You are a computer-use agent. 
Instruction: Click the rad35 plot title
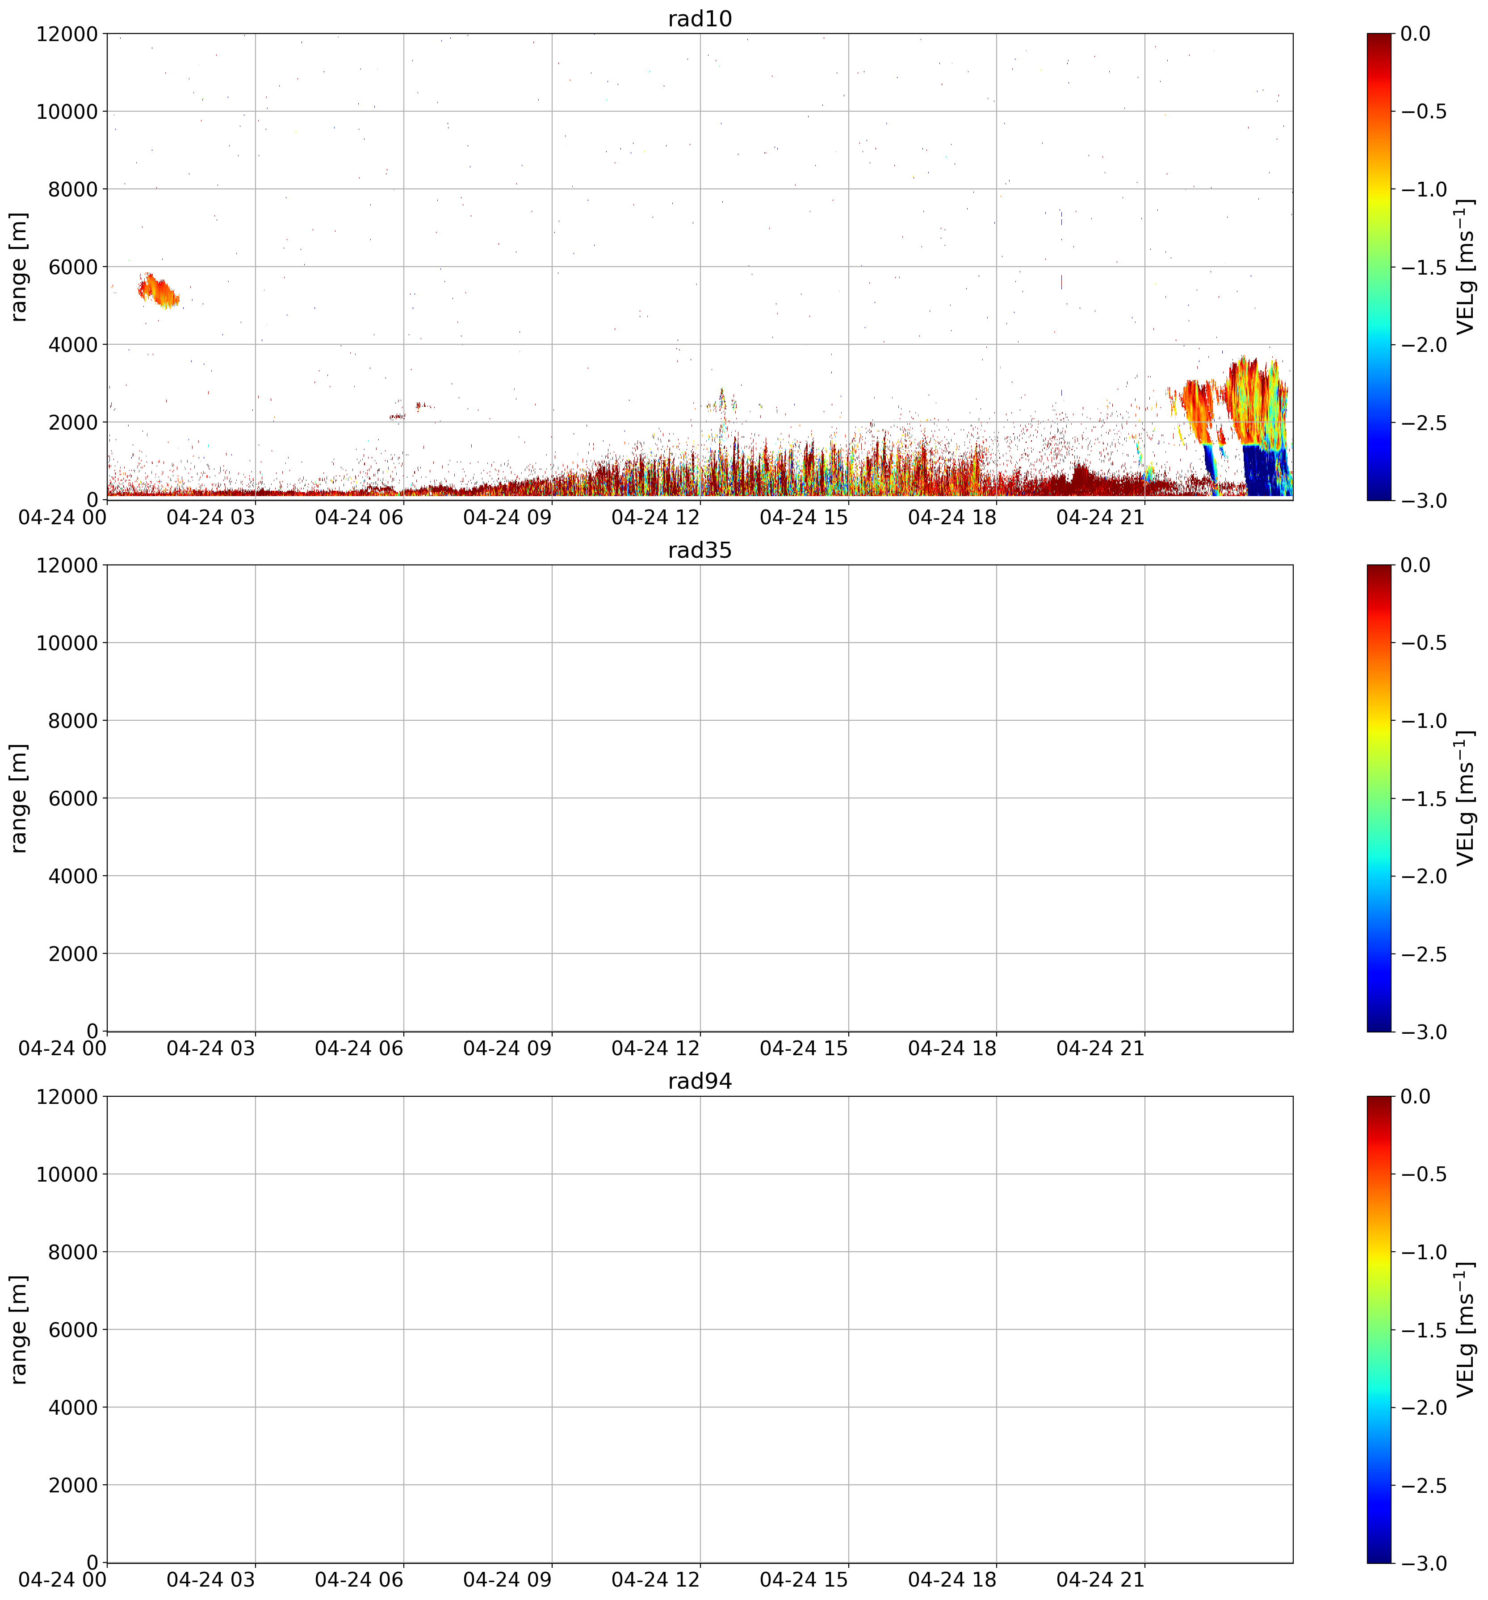click(x=700, y=551)
